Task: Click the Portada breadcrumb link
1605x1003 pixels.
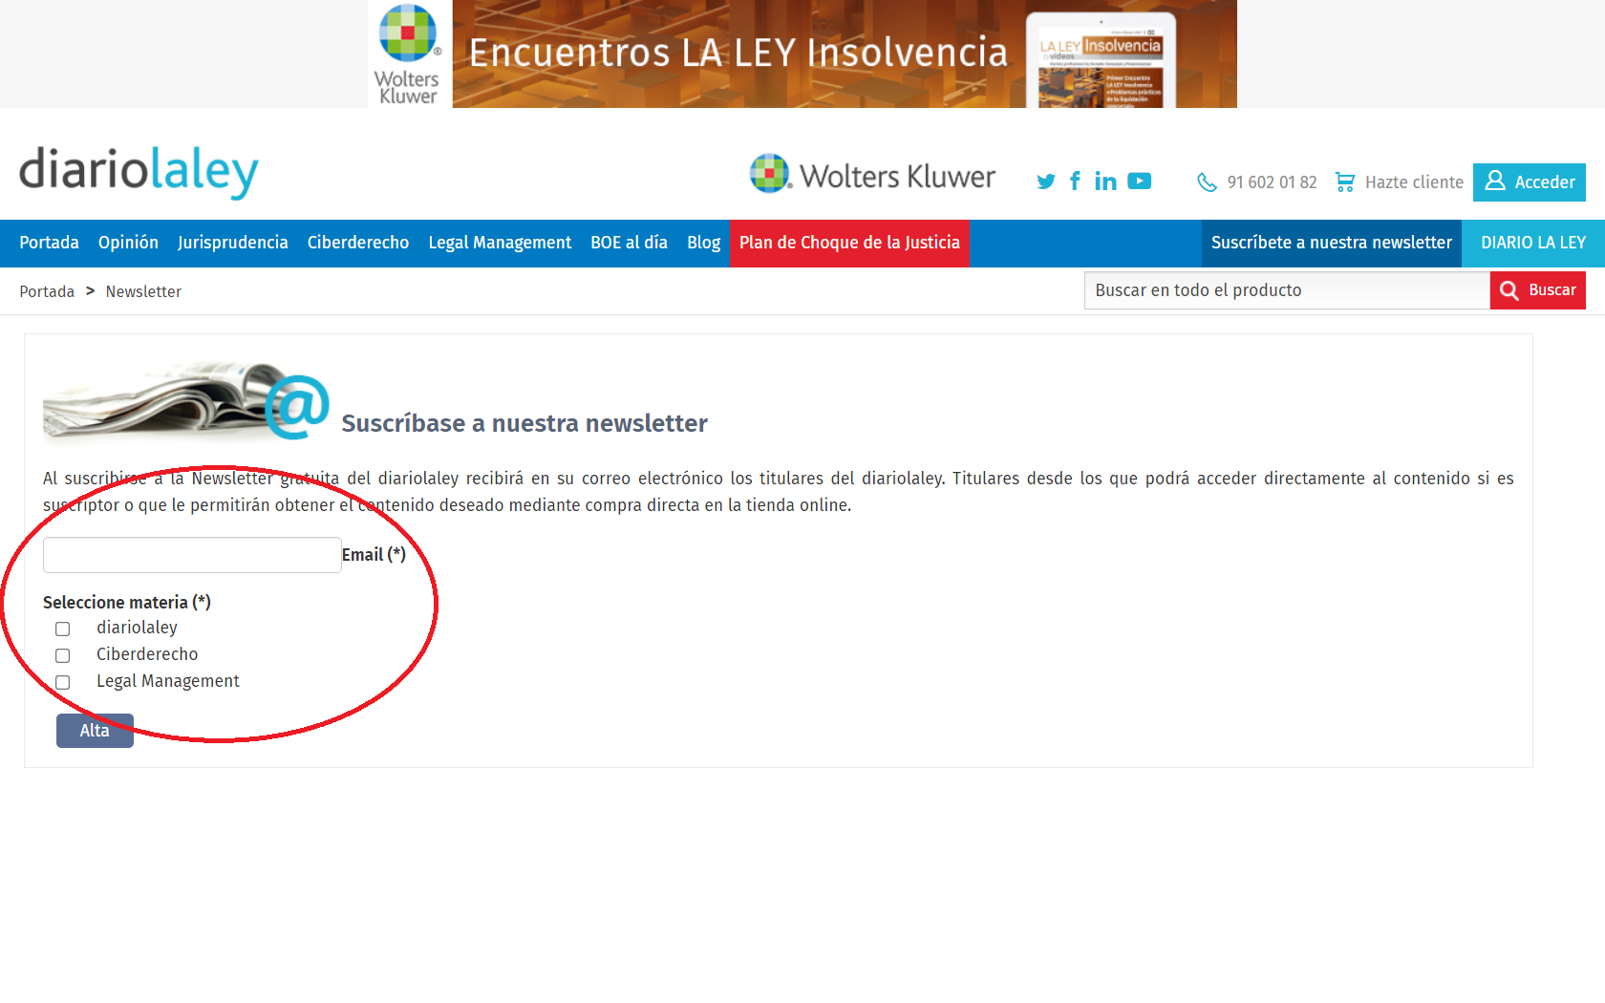Action: pyautogui.click(x=47, y=291)
